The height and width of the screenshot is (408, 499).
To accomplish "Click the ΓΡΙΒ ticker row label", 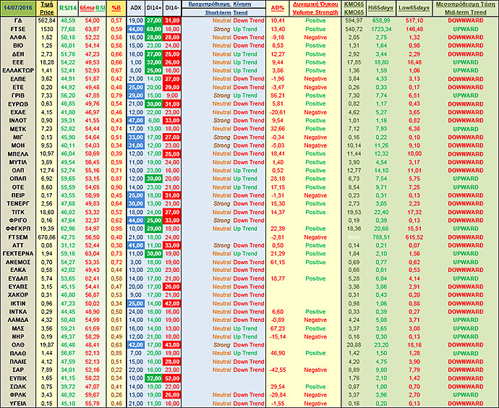I will coord(18,95).
